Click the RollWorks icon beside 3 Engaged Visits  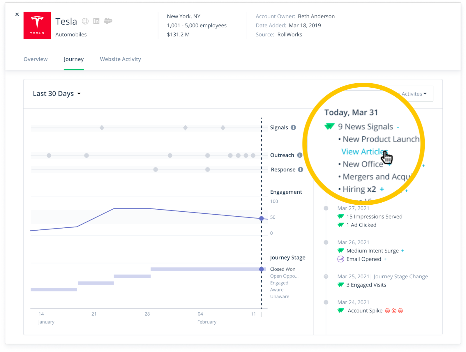click(x=341, y=285)
